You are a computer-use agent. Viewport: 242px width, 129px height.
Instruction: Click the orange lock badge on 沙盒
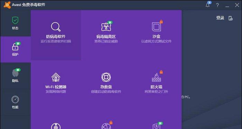point(161,21)
